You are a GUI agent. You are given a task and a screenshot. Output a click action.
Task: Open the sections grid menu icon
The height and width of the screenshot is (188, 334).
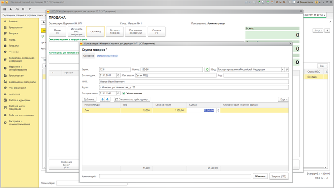tap(4, 9)
